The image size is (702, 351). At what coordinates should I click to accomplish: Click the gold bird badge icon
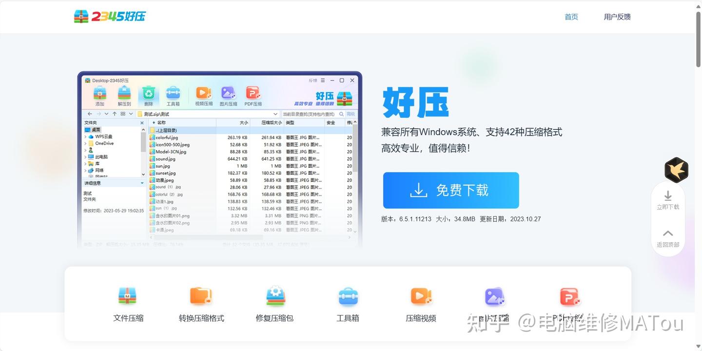[676, 170]
